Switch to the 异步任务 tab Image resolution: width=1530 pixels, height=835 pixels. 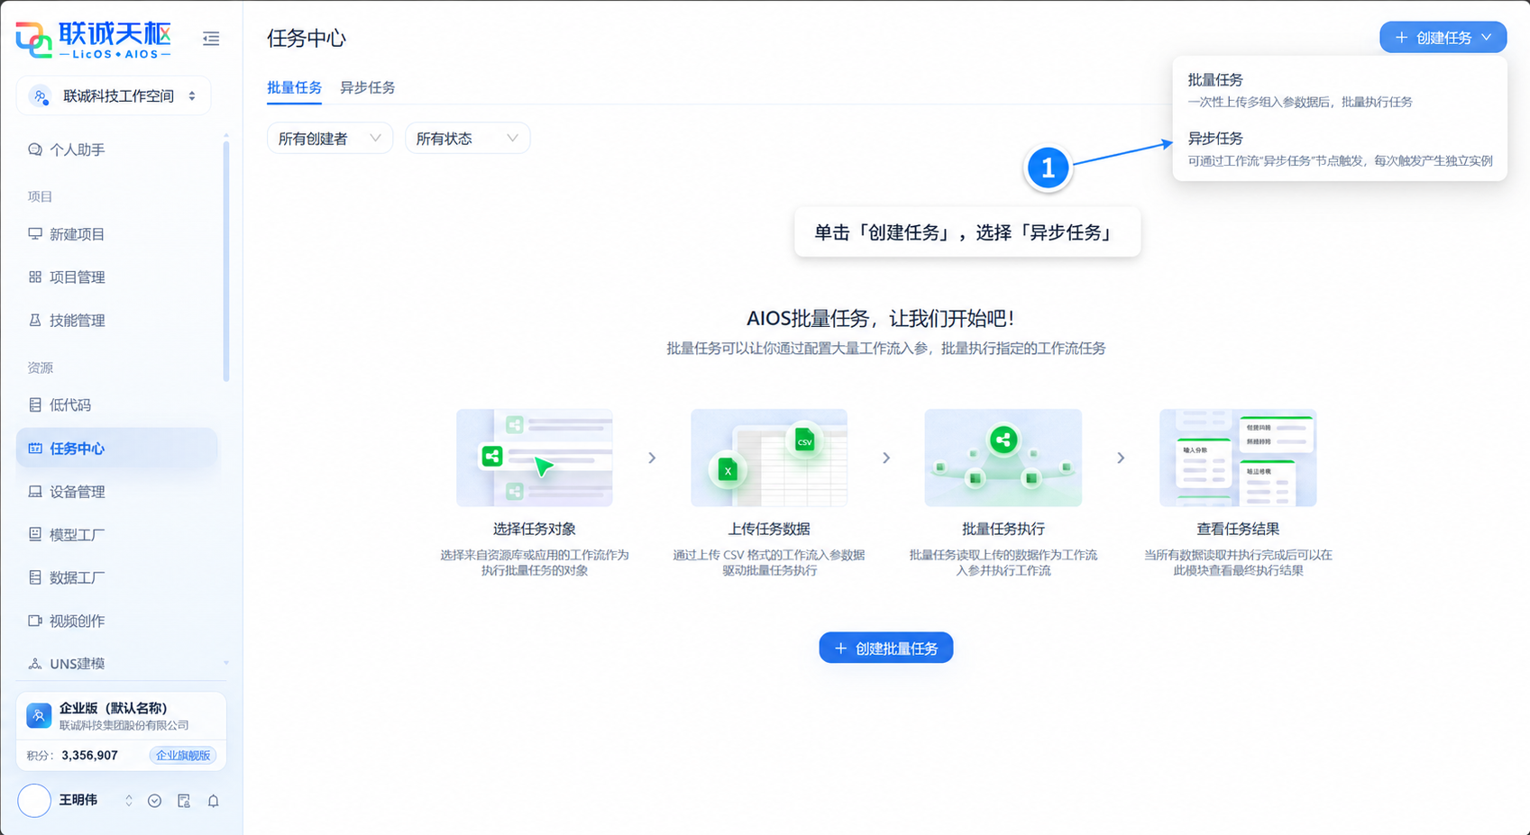click(367, 88)
